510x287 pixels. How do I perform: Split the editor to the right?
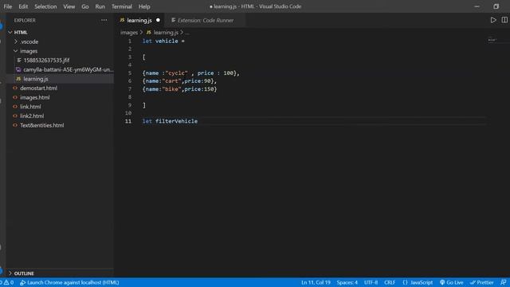coord(504,20)
